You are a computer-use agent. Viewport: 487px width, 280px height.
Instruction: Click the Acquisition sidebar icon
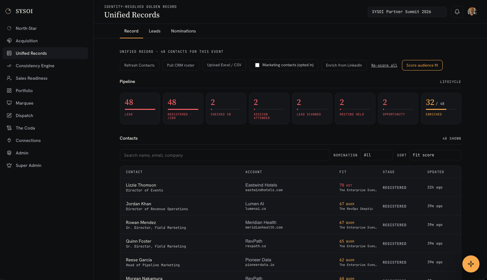(9, 41)
